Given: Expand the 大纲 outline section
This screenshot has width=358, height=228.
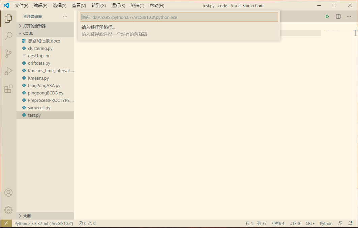Looking at the screenshot, I should coord(25,216).
